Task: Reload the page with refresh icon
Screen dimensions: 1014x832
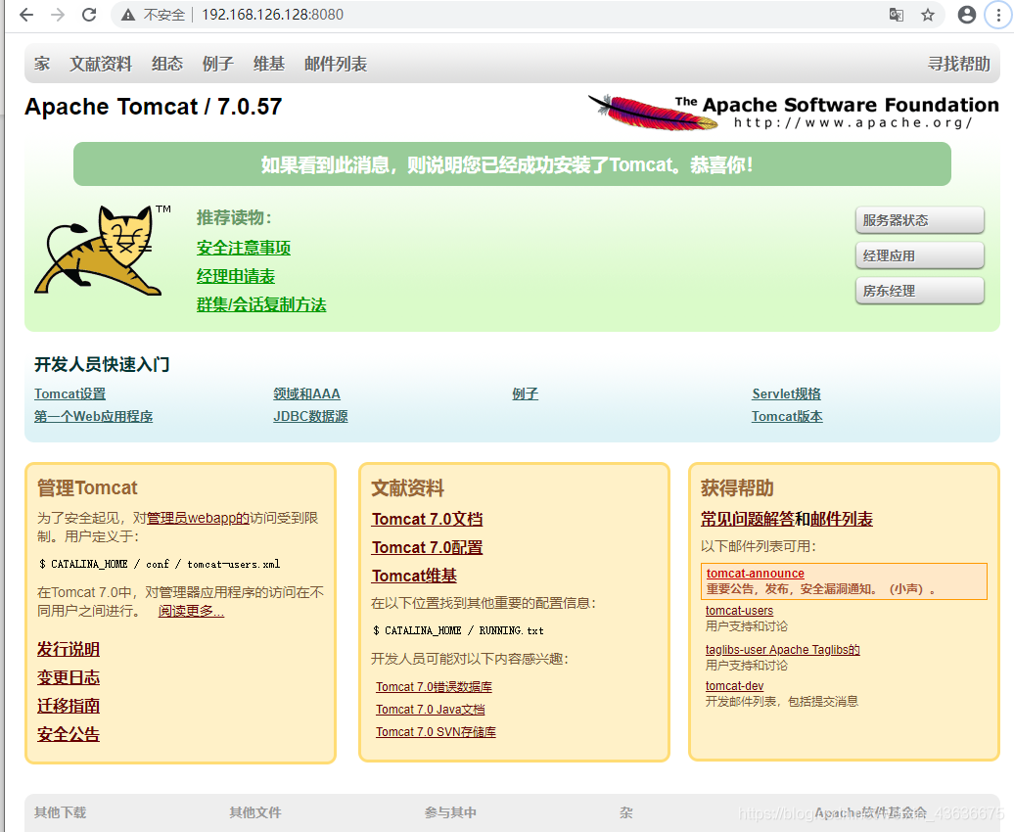Action: [89, 15]
